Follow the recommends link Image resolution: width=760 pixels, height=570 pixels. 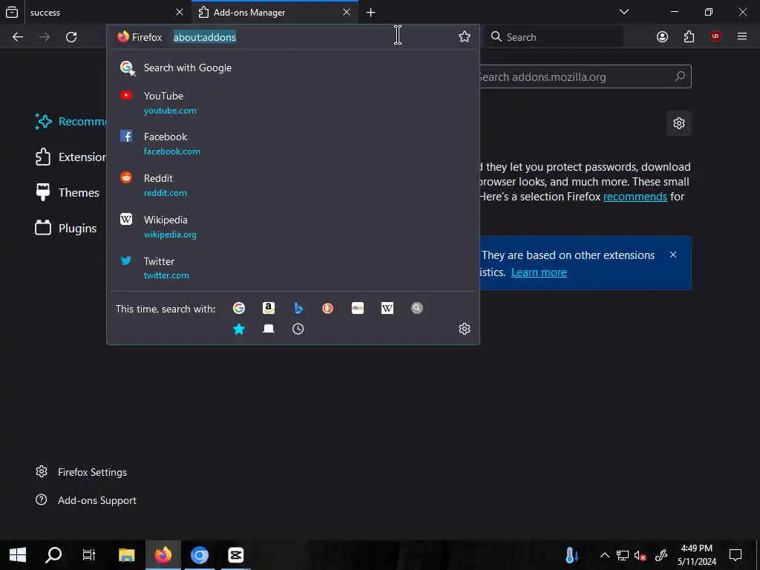point(635,197)
